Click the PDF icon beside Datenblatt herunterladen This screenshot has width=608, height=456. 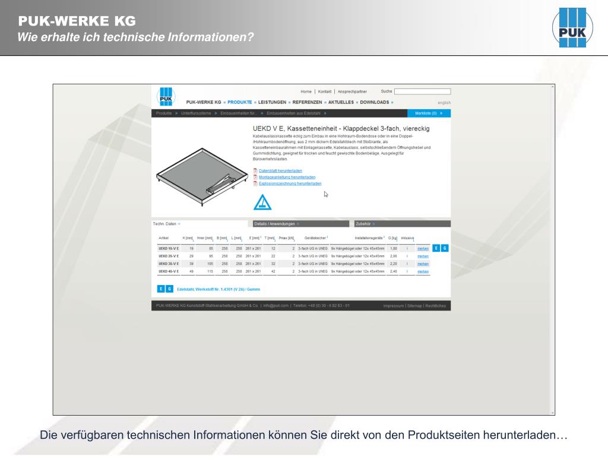[x=255, y=170]
